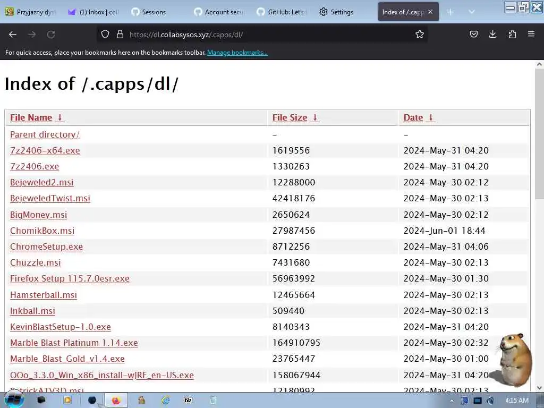Screen dimensions: 544x408
Task: Open the Windows Start orb
Action: click(14, 401)
